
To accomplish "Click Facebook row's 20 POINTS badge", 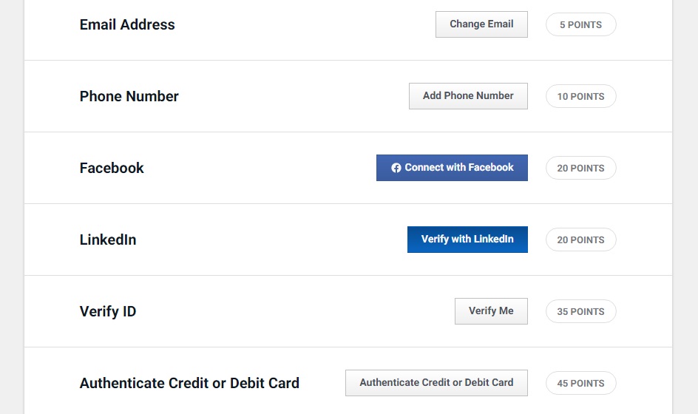I will point(580,168).
